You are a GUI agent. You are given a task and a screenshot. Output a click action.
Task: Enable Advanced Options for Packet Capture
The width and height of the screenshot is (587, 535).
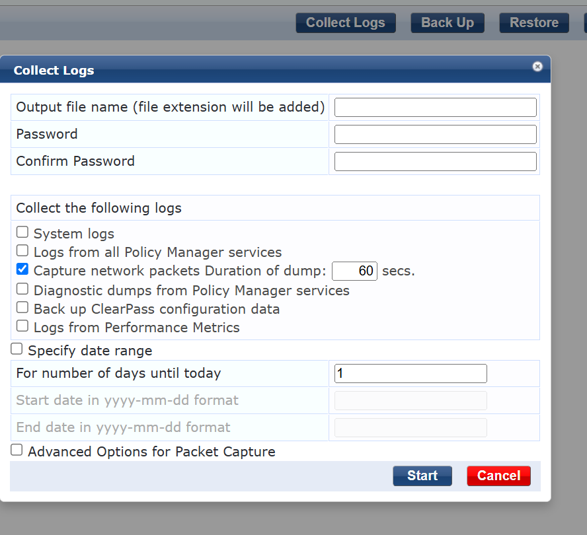coord(17,450)
